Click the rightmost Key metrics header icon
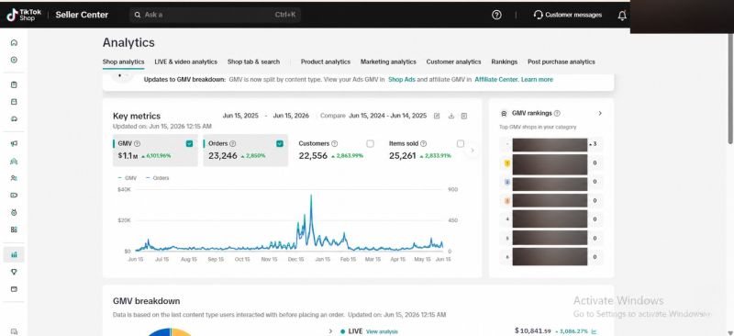Image resolution: width=734 pixels, height=336 pixels. [464, 116]
